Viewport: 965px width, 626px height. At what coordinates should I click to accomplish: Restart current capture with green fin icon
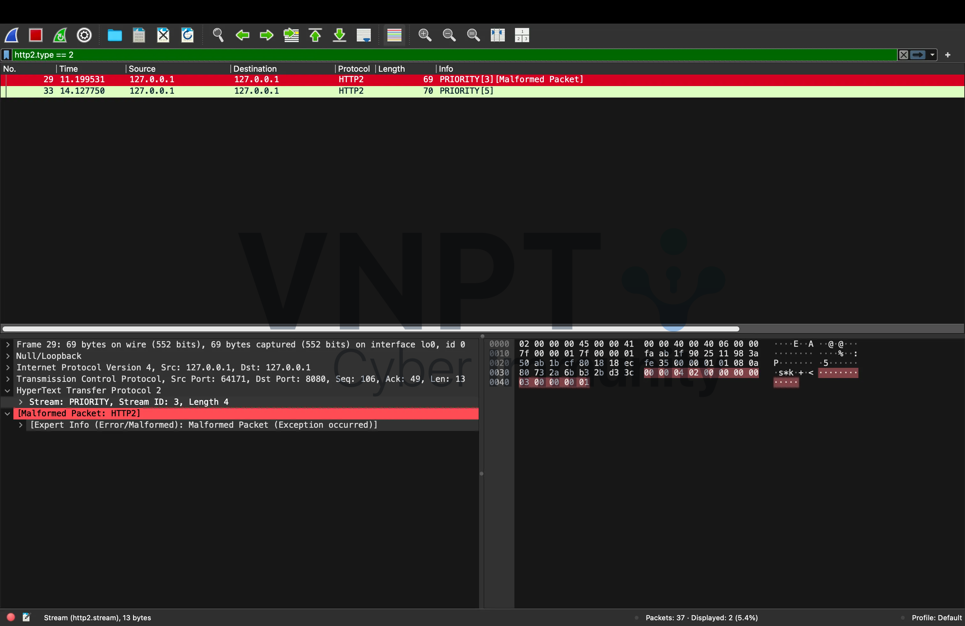[60, 35]
